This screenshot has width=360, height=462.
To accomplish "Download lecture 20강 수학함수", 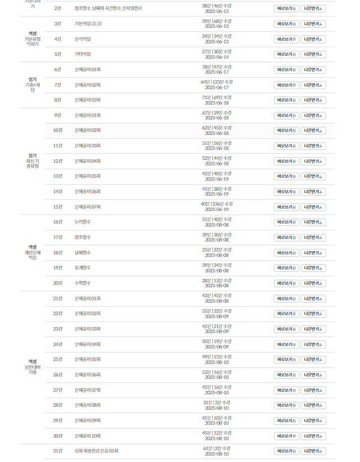I will pos(313,283).
